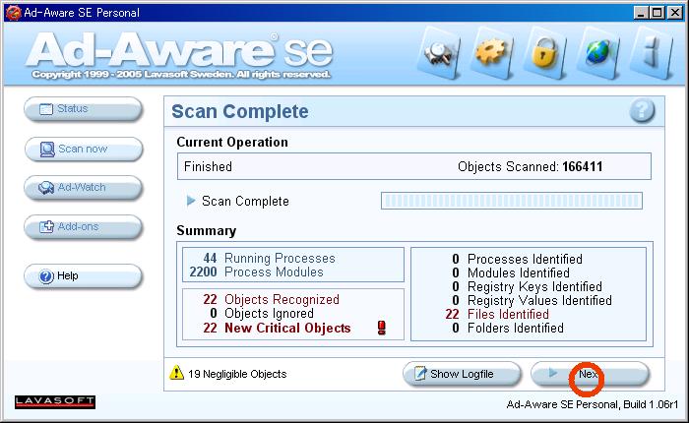Click '0 Folders Identified' line
This screenshot has width=689, height=423.
pyautogui.click(x=508, y=329)
